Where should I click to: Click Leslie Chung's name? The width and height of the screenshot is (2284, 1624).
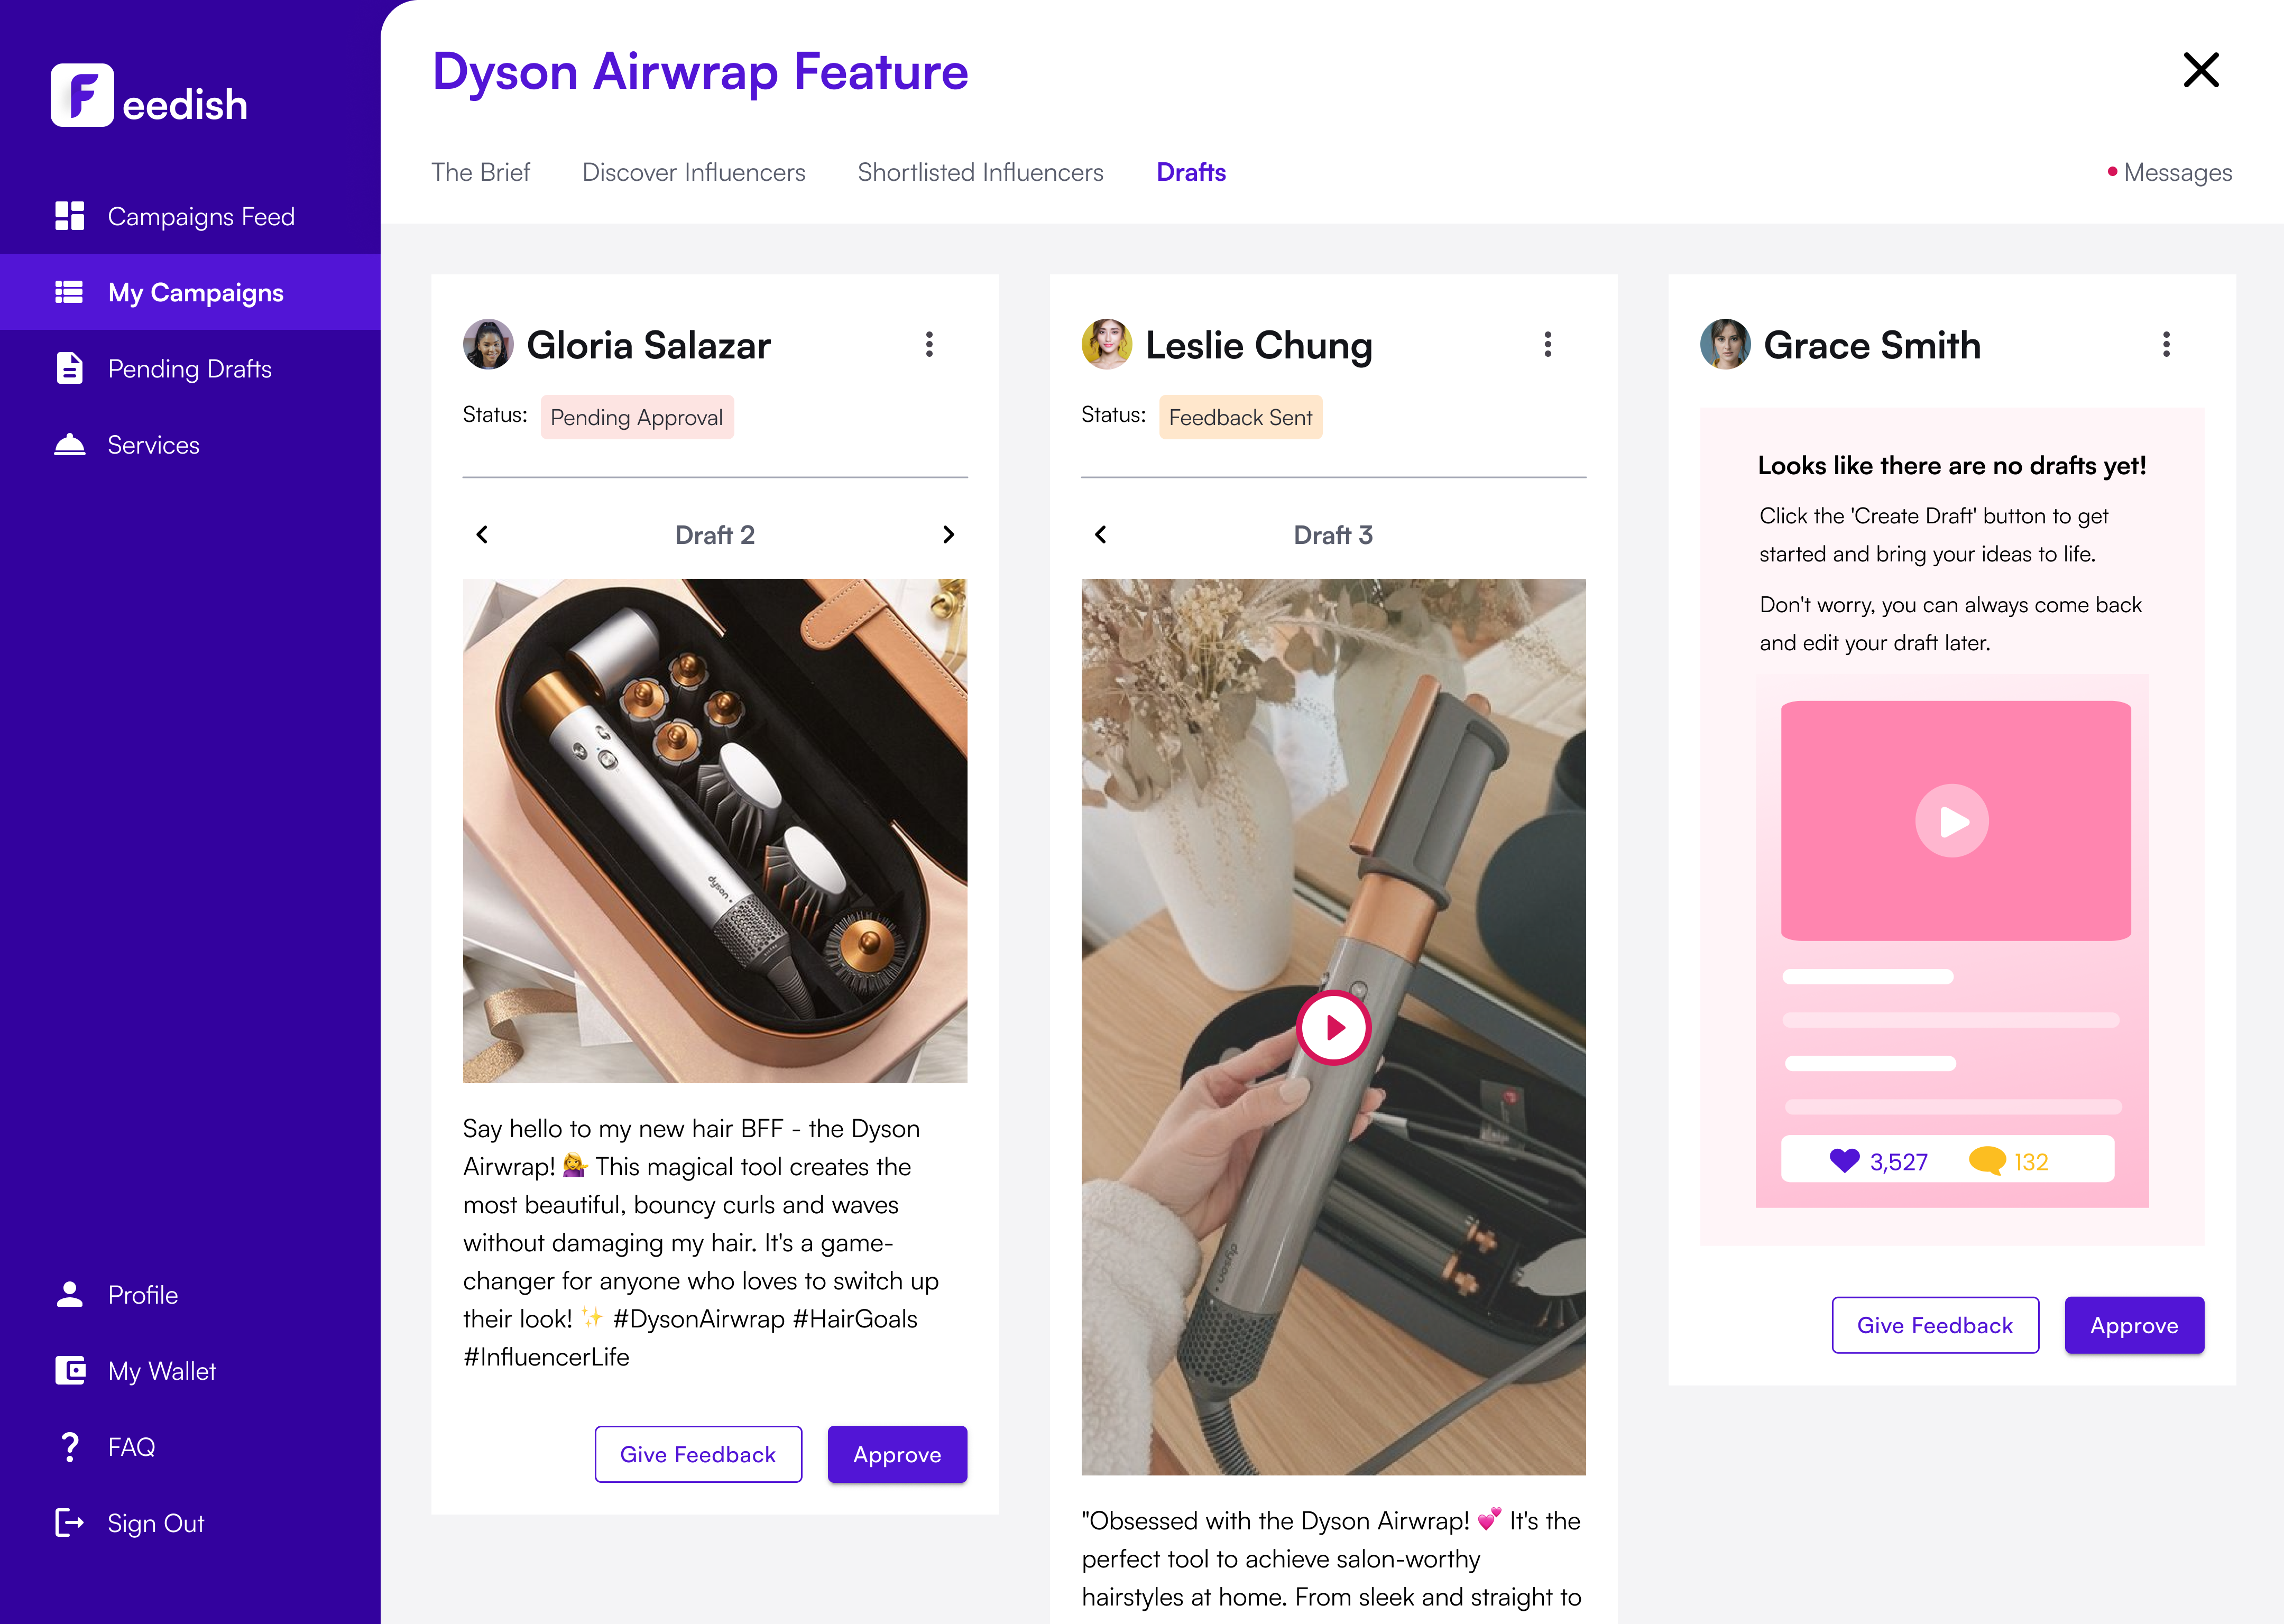coord(1258,344)
